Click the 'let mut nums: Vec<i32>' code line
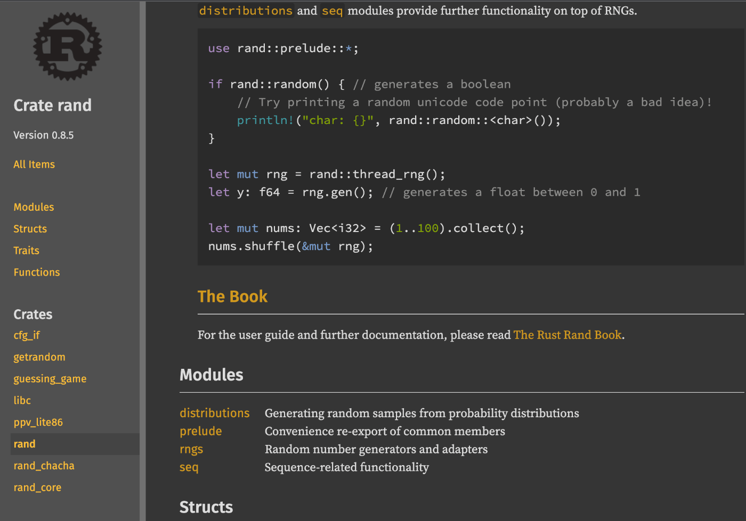The image size is (746, 521). [x=367, y=228]
